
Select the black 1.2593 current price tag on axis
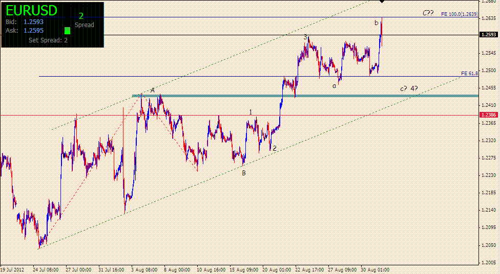(489, 34)
